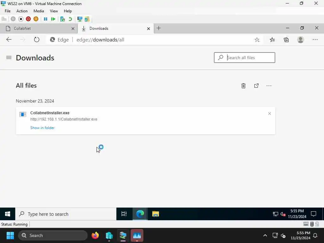
Task: Click the CollabnetInstaller.exe file icon
Action: pyautogui.click(x=23, y=114)
